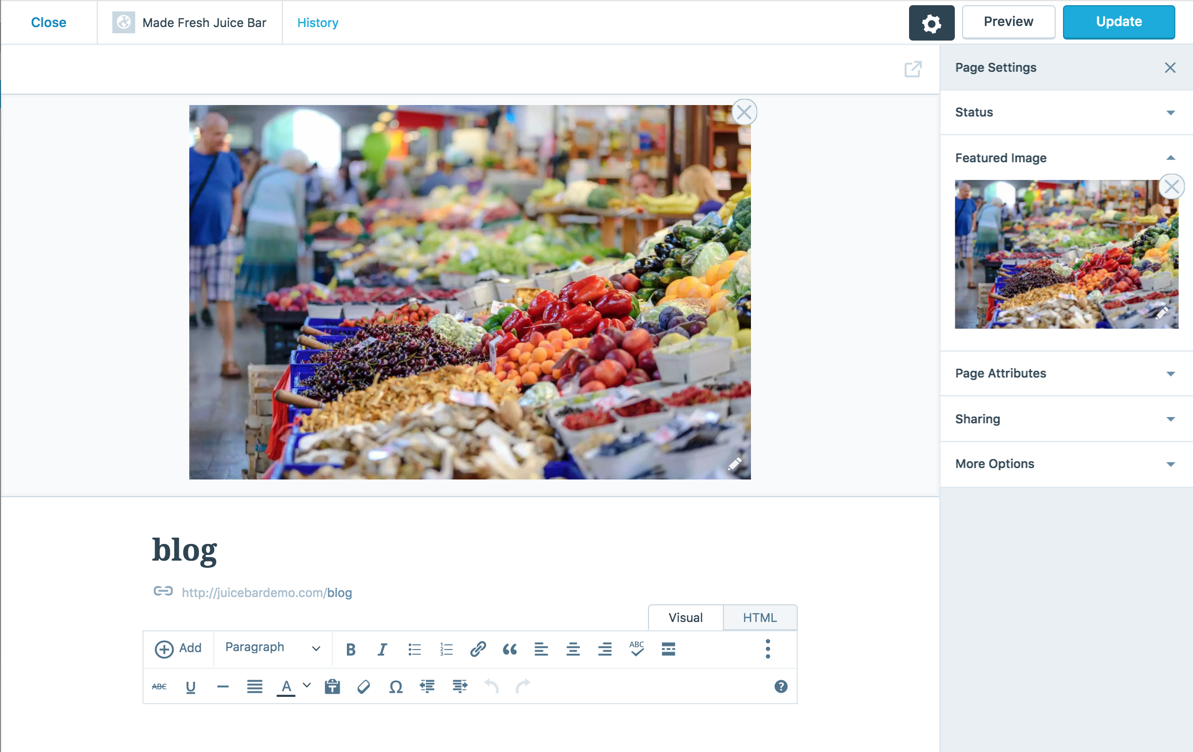Toggle italic formatting
The height and width of the screenshot is (752, 1193).
(382, 649)
